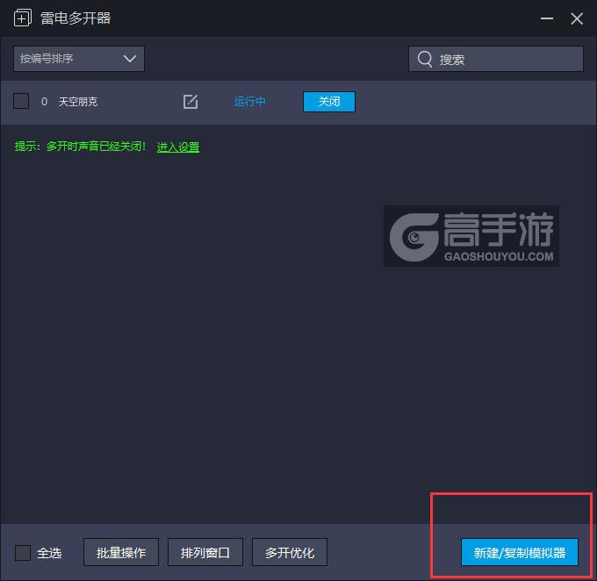Click the multi-instance app logo icon
This screenshot has width=597, height=581.
pos(23,18)
